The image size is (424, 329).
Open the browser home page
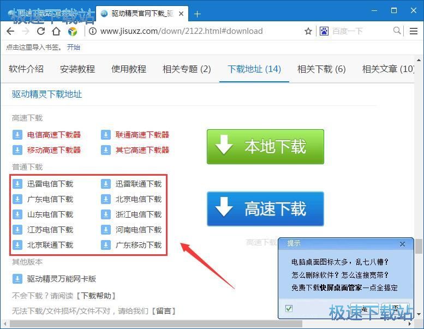(56, 31)
